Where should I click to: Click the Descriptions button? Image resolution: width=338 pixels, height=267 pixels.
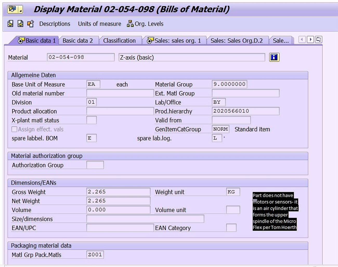pos(55,24)
